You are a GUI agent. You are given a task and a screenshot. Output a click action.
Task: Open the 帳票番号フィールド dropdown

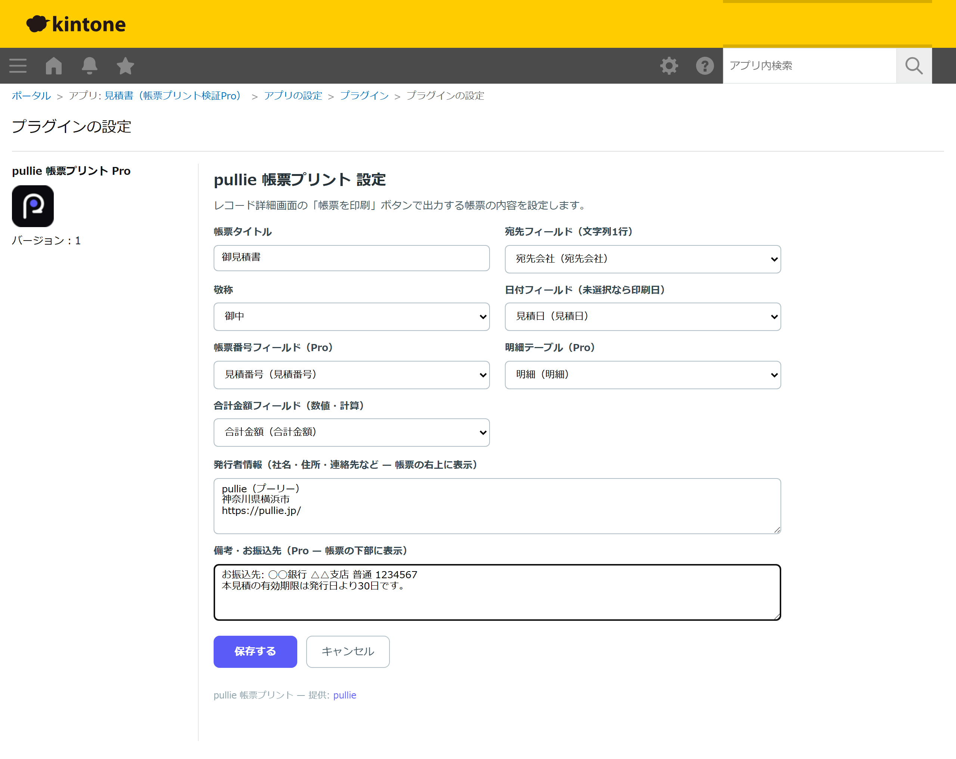pos(352,375)
